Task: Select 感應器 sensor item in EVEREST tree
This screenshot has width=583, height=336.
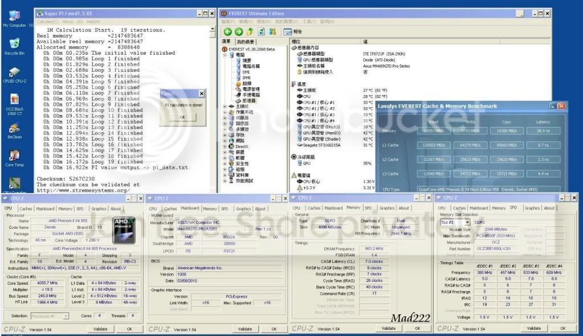Action: pos(246,101)
